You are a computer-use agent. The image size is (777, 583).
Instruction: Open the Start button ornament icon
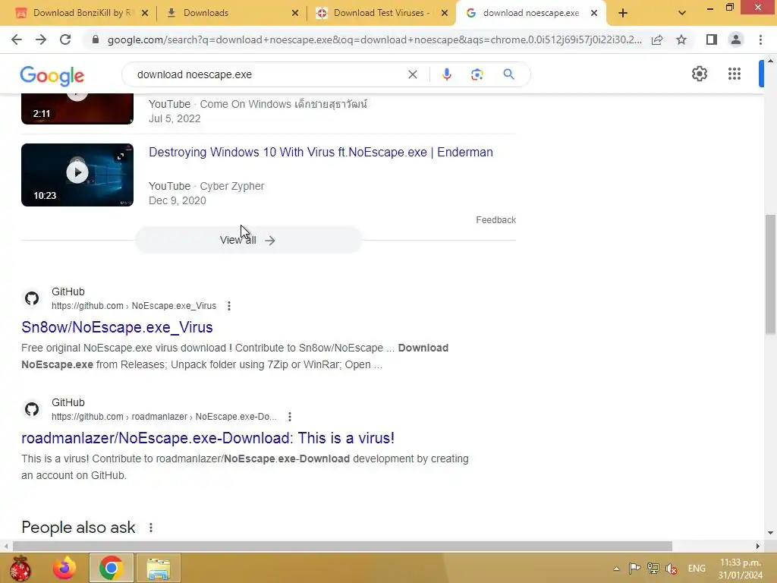click(20, 568)
